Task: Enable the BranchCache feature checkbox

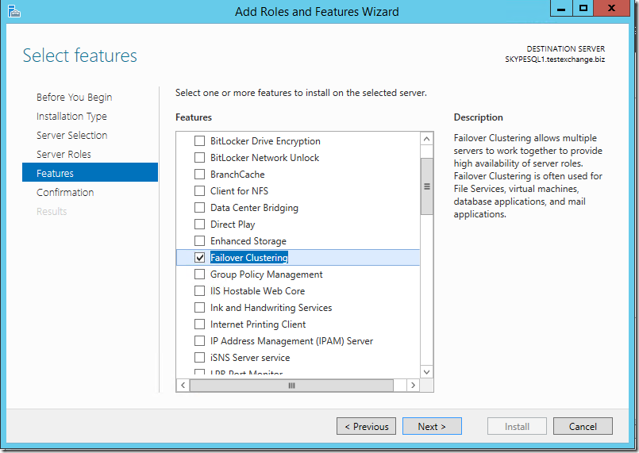Action: [200, 175]
